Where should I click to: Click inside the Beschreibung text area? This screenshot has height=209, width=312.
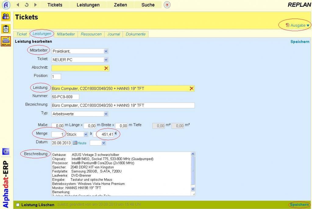121,174
